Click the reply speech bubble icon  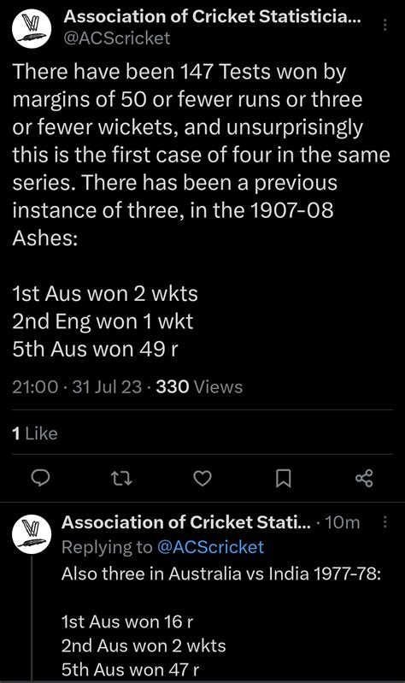40,479
